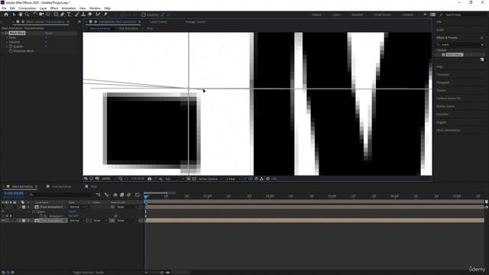Image resolution: width=489 pixels, height=275 pixels.
Task: Select the Hand tool
Action: click(21, 15)
